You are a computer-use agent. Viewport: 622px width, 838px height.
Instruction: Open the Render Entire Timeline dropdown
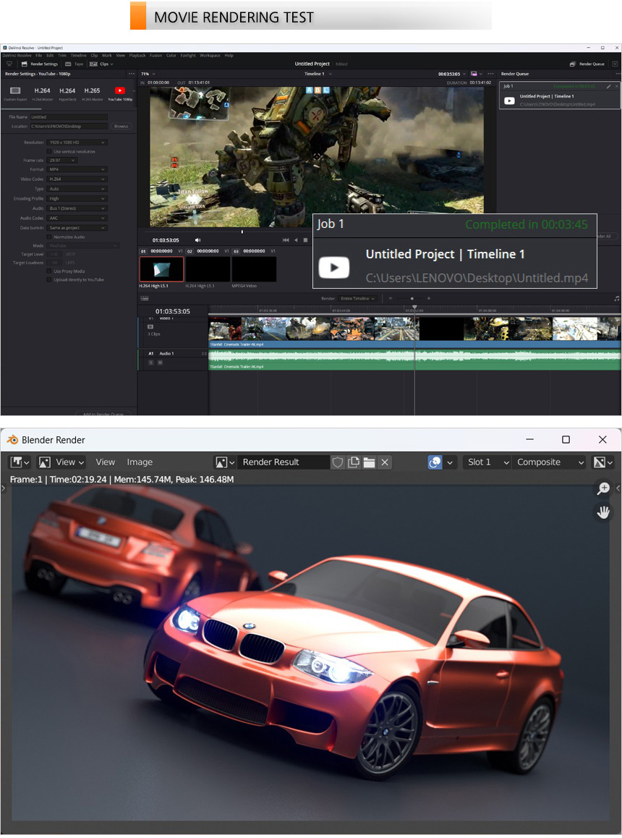click(357, 299)
